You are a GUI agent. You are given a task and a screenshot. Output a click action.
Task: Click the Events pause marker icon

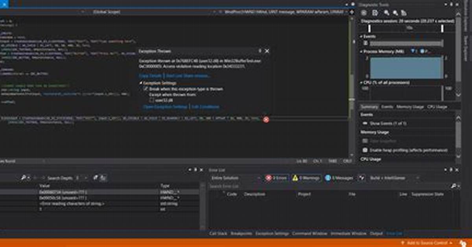(366, 42)
